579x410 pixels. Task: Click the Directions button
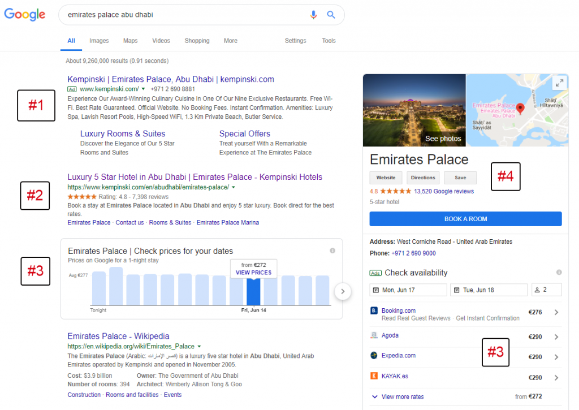tap(423, 178)
